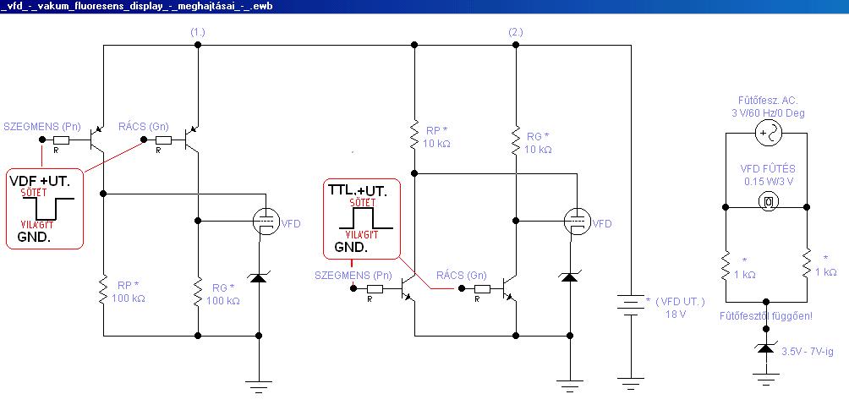
Task: Click the 1 kΩ label of the left heater resistor
Action: [744, 275]
